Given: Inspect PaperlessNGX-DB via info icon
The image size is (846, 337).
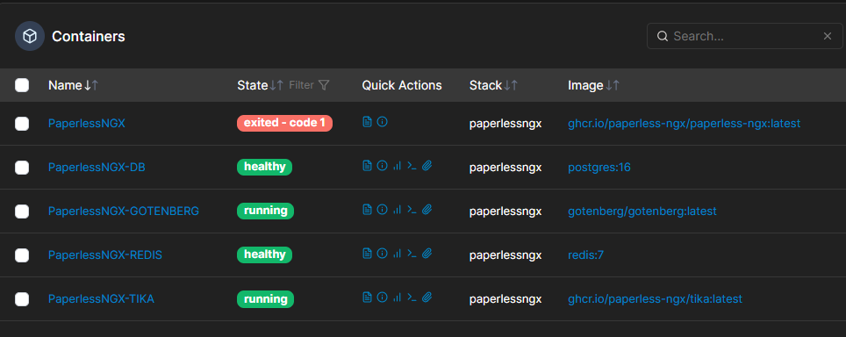Looking at the screenshot, I should coord(382,166).
